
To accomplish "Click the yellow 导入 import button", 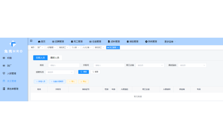I will pos(72,82).
